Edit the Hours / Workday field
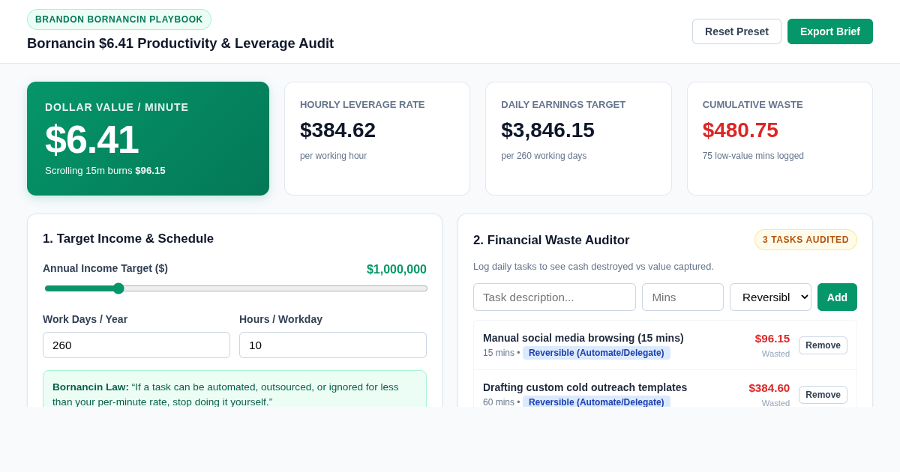The width and height of the screenshot is (900, 472). [333, 345]
